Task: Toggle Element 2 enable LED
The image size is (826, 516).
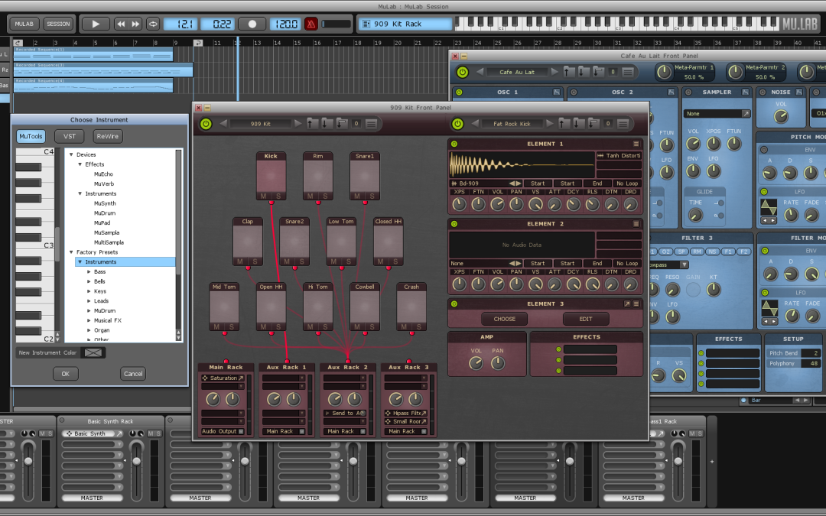Action: 454,224
